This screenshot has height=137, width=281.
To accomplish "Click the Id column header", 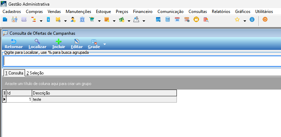I will 19,93.
